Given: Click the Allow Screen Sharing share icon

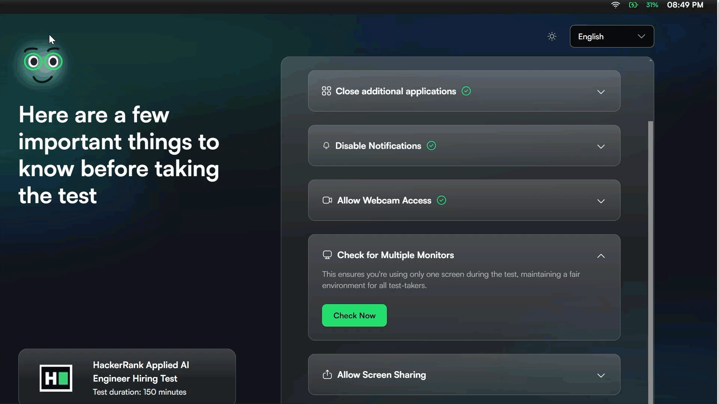Looking at the screenshot, I should point(327,375).
